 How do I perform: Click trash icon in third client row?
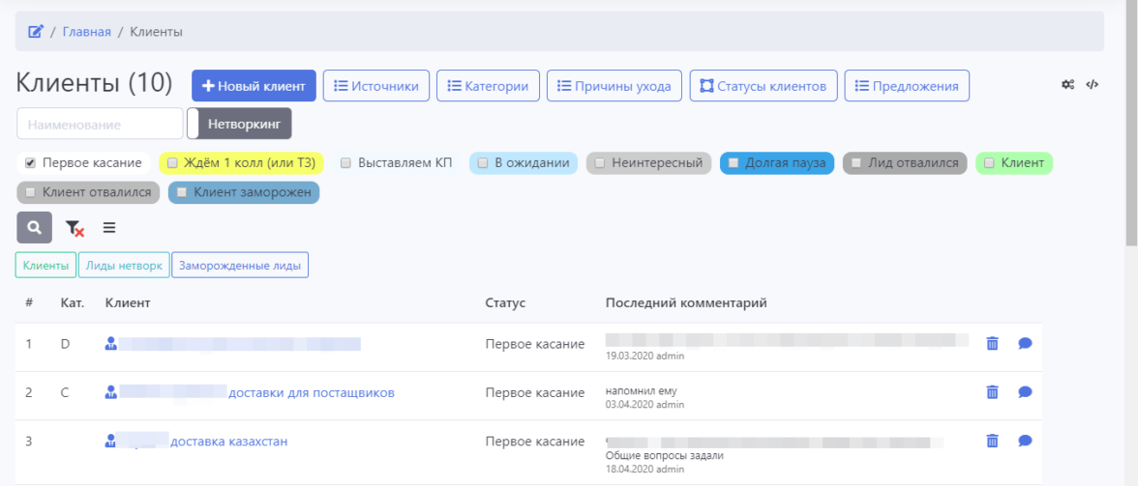[x=992, y=441]
